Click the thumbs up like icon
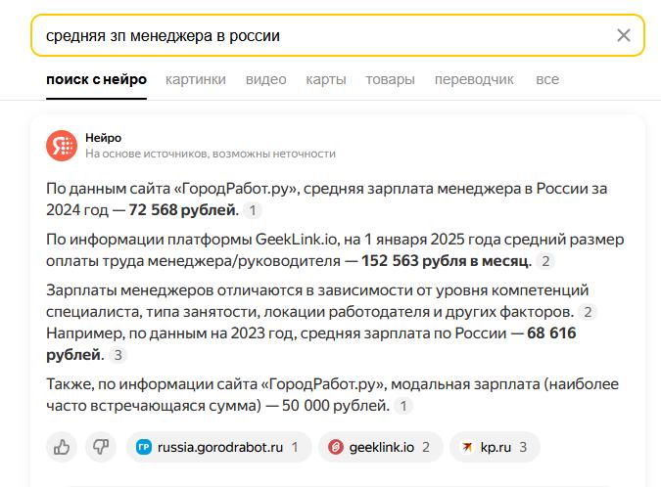The height and width of the screenshot is (487, 661). 62,447
